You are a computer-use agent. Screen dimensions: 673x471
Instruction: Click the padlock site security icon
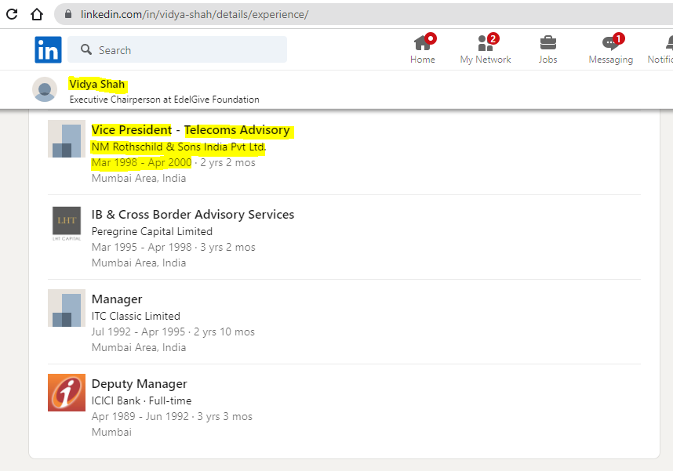click(67, 14)
